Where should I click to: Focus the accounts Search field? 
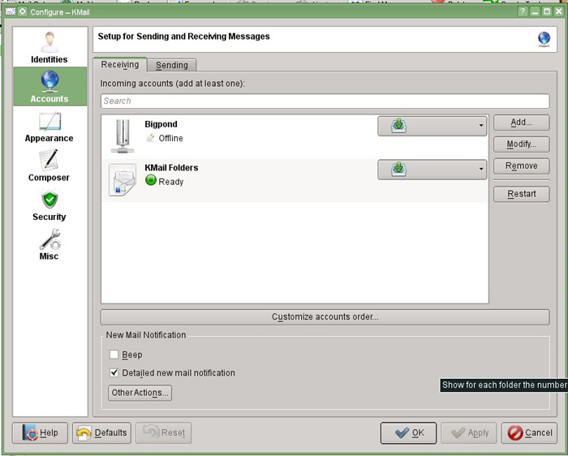coord(325,101)
